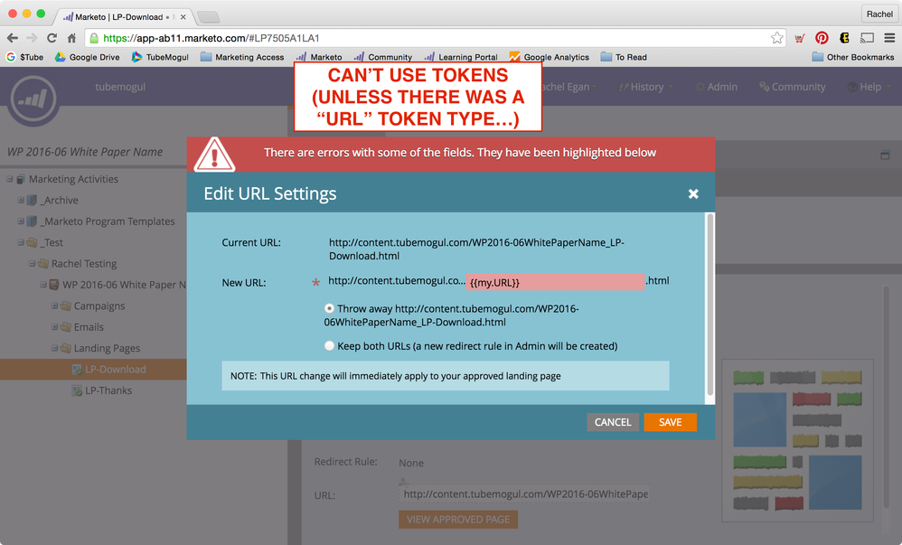
Task: Reload the page with the refresh icon
Action: tap(52, 38)
